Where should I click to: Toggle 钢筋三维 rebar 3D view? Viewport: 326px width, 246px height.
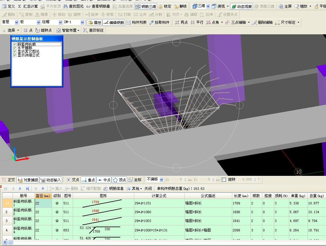tap(145, 6)
